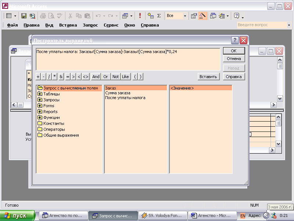Click the New Object toolbar icon
This screenshot has height=221, width=294.
click(x=222, y=16)
